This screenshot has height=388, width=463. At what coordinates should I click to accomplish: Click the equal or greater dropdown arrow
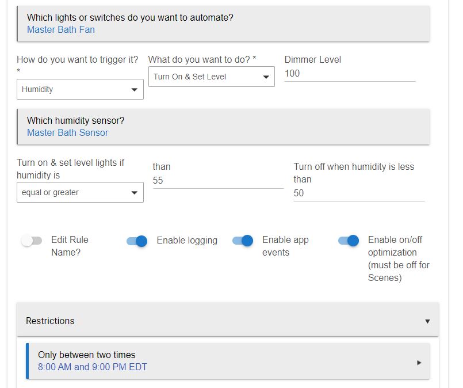tap(135, 193)
